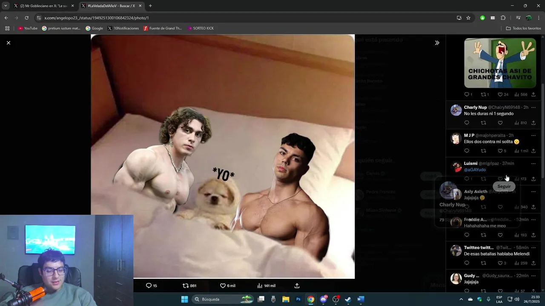View stats of Twitteo twitt's reply (259)

(x=521, y=263)
